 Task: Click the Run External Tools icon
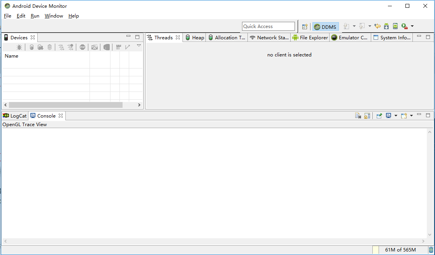click(405, 26)
